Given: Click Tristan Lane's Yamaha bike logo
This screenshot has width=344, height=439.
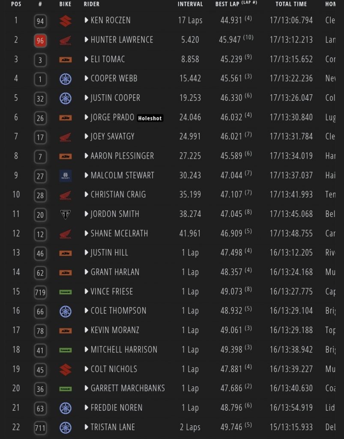Looking at the screenshot, I should pos(66,427).
